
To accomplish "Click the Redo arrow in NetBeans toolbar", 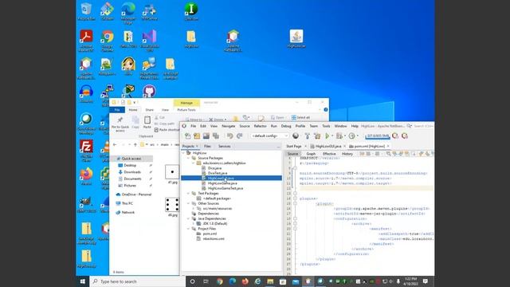I will point(239,136).
